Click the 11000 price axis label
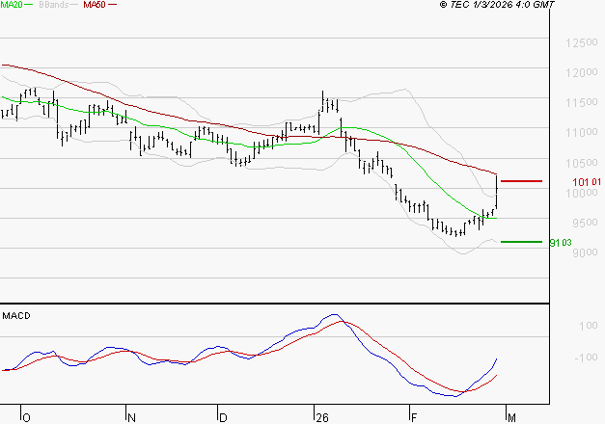 [582, 133]
